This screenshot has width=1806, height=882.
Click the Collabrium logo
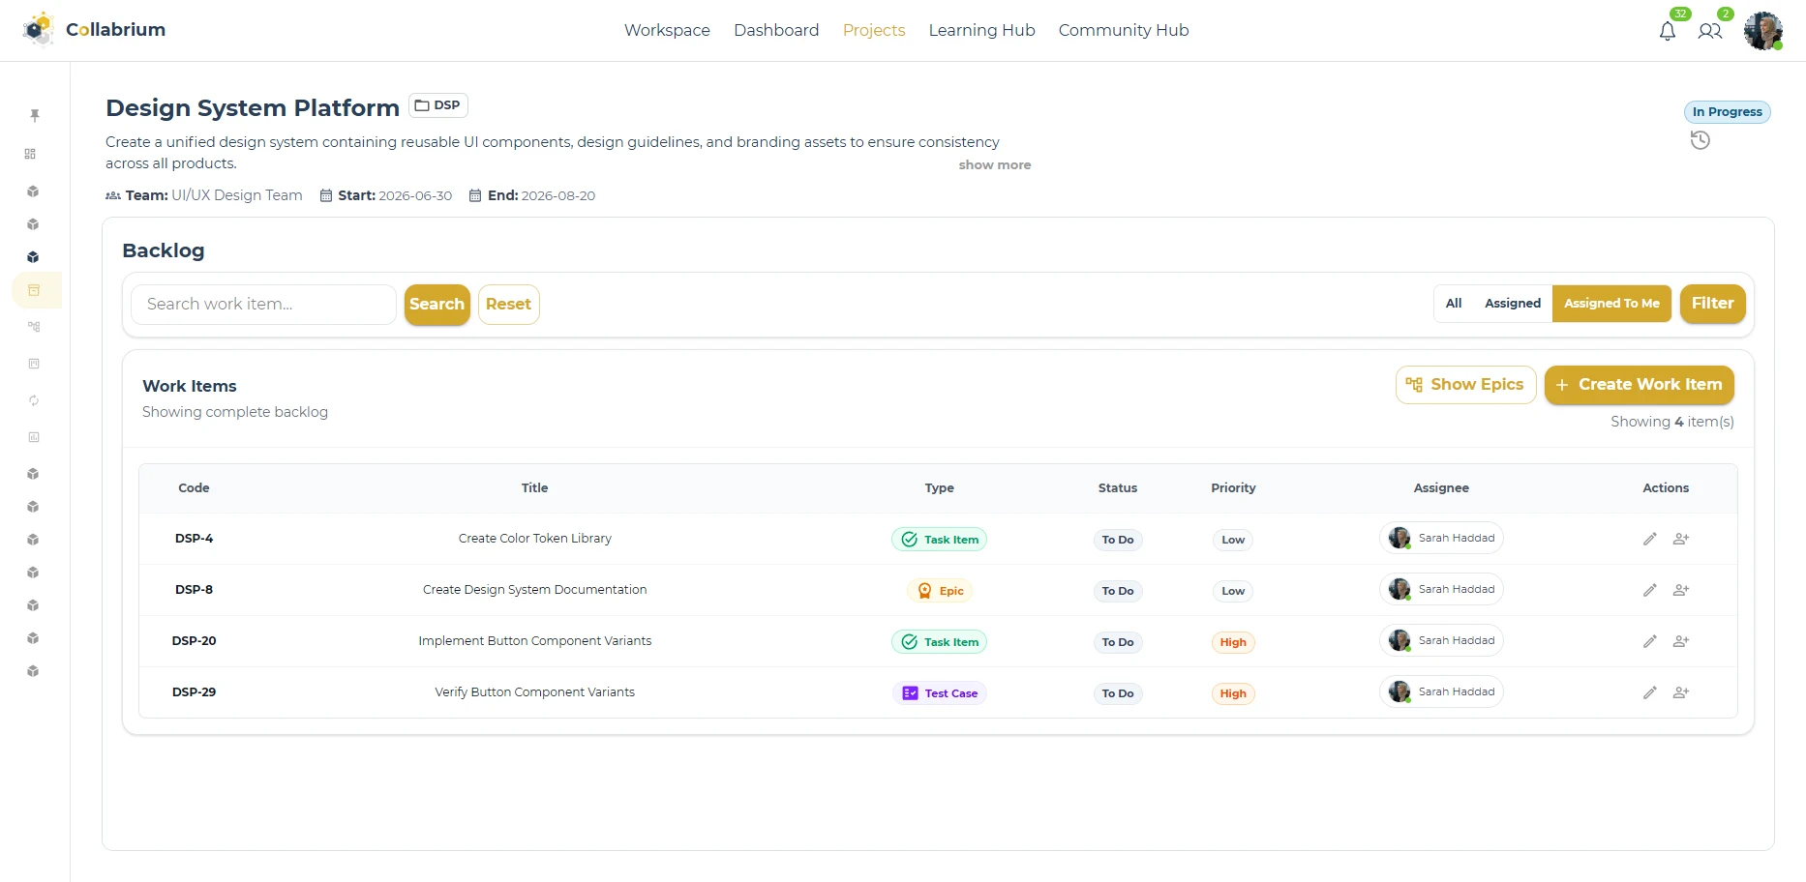[x=94, y=30]
